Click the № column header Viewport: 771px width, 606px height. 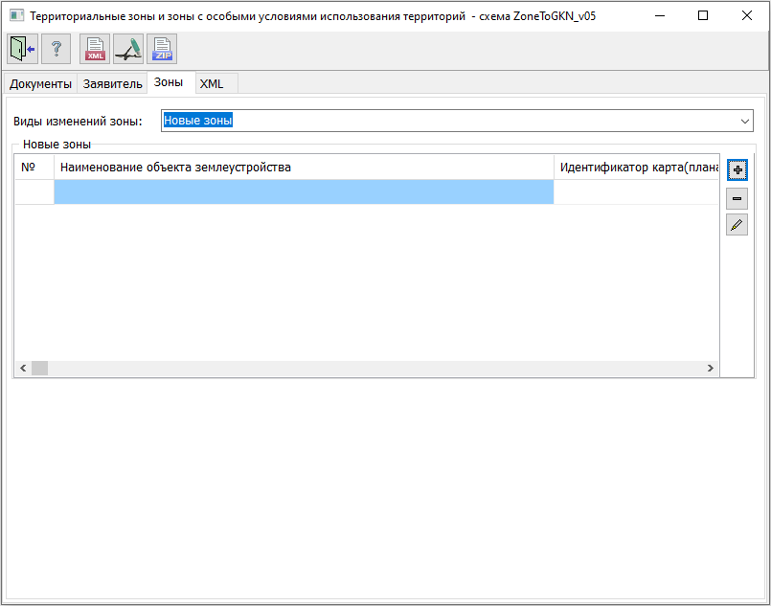point(34,168)
